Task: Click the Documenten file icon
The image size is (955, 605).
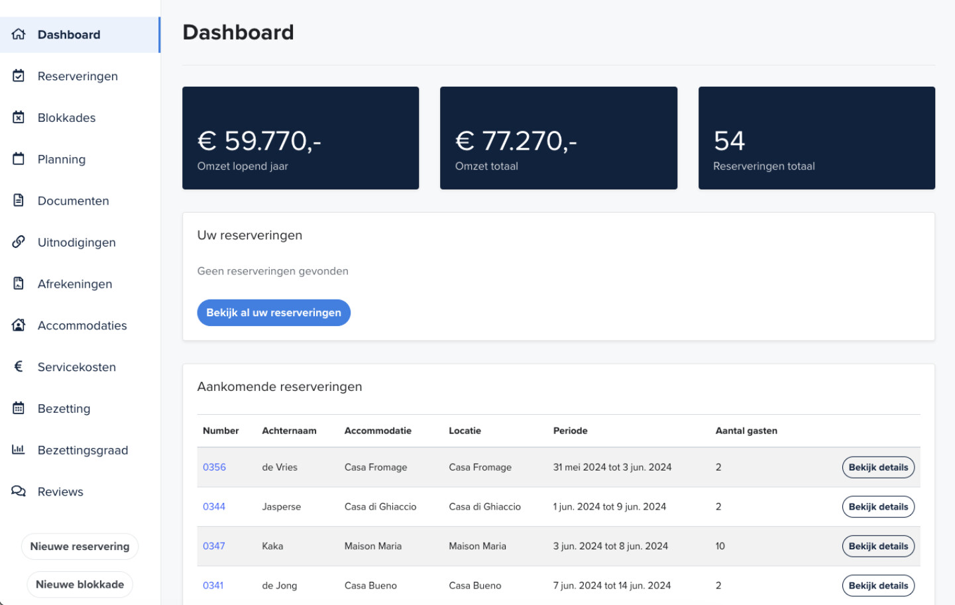Action: point(19,201)
